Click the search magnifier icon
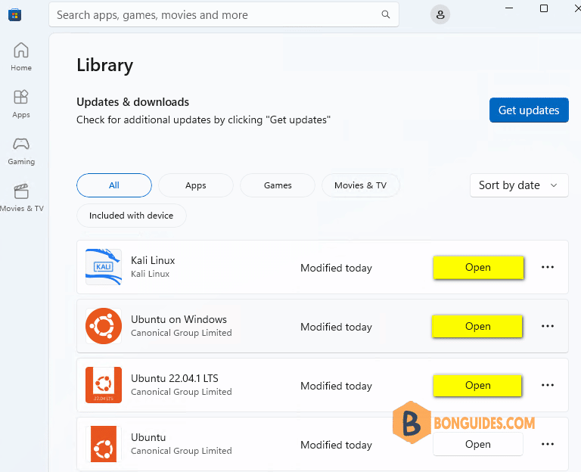This screenshot has height=472, width=581. coord(386,14)
